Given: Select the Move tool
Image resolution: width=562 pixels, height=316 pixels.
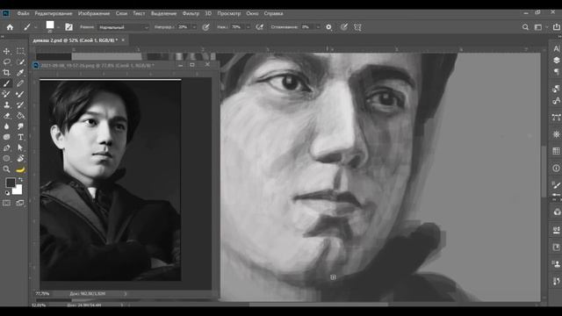Looking at the screenshot, I should [x=6, y=51].
